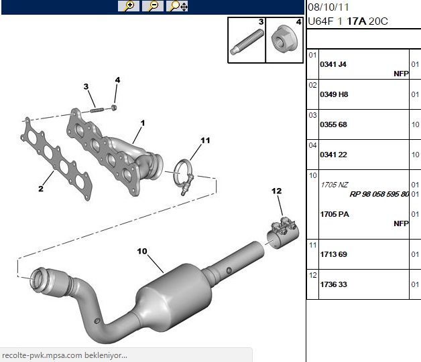Click callout number 3 above the stud
This screenshot has height=362, width=421.
click(86, 86)
